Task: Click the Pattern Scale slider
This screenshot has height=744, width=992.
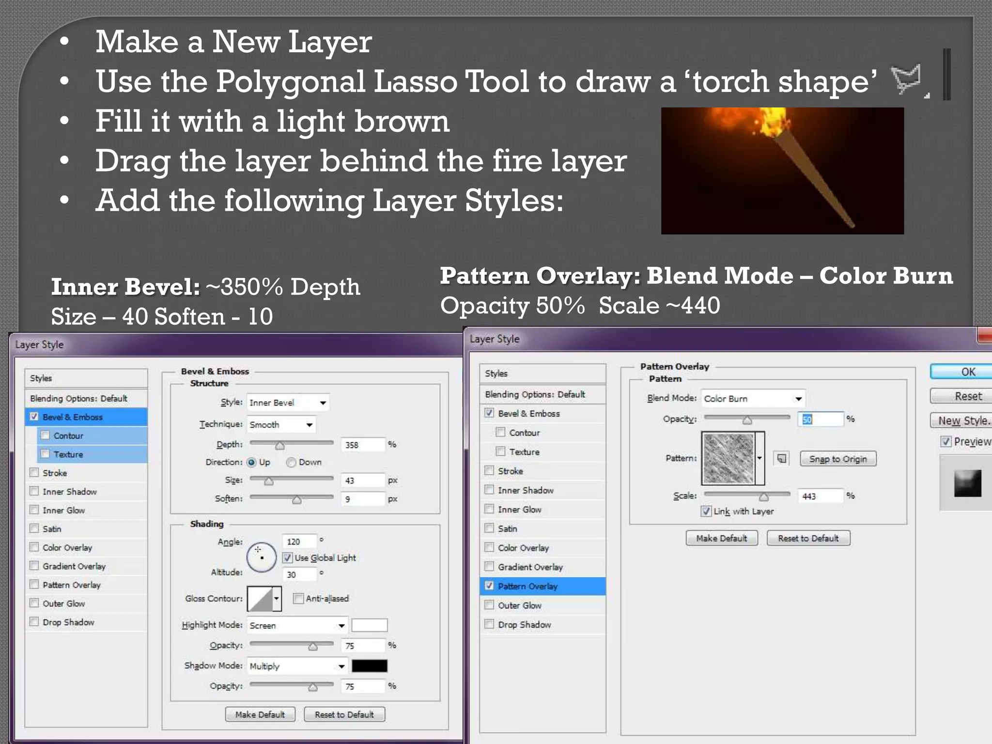Action: click(747, 495)
